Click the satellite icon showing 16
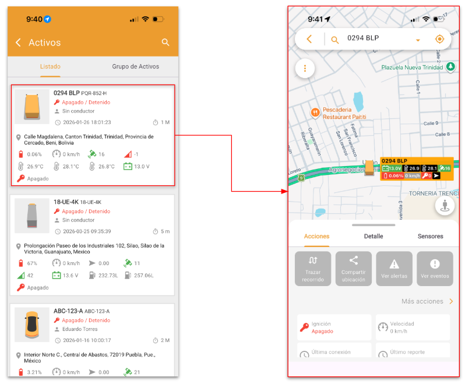Image resolution: width=465 pixels, height=384 pixels. tap(92, 154)
